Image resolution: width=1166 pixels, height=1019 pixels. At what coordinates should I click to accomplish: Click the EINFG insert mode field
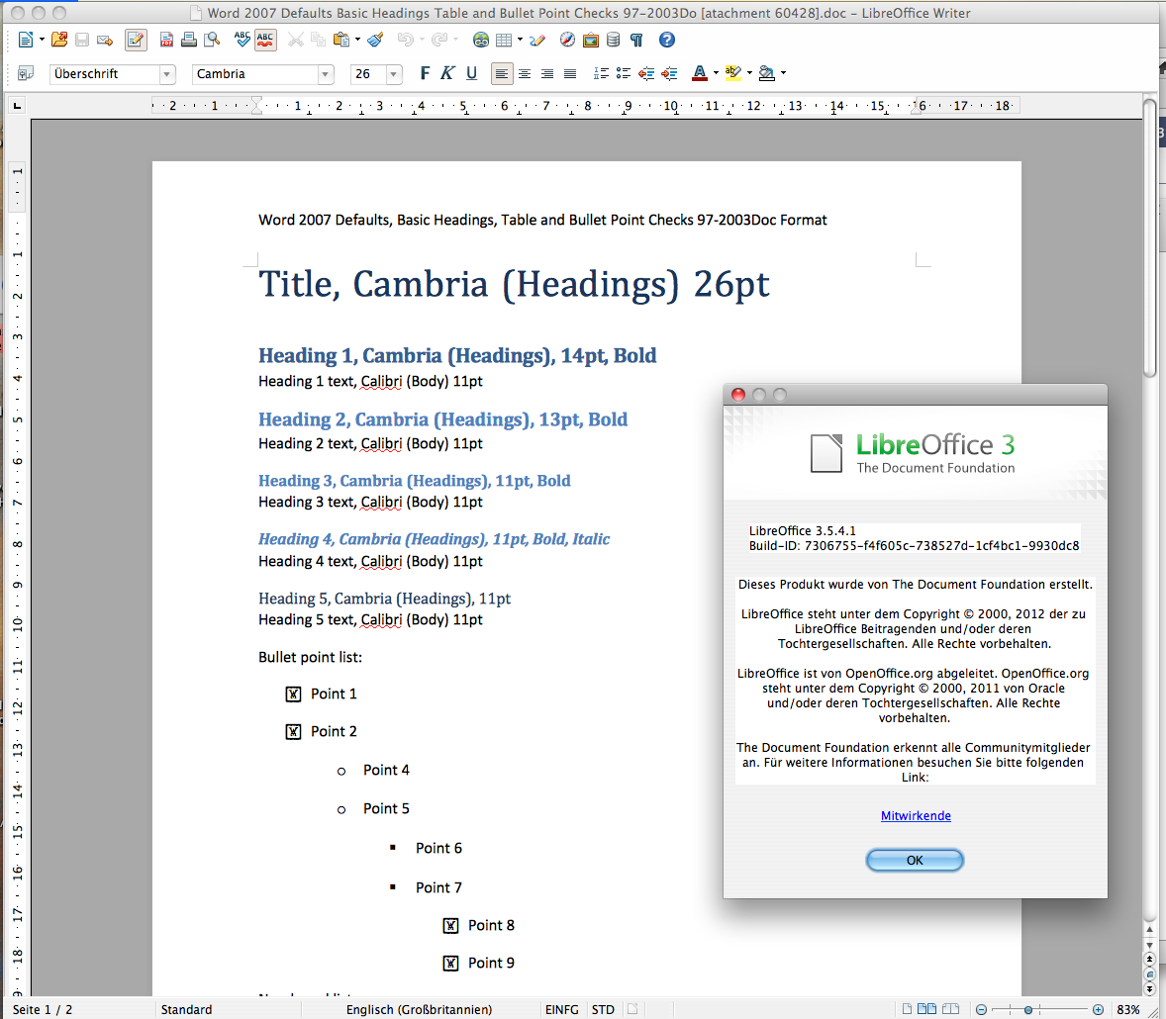tap(561, 1009)
